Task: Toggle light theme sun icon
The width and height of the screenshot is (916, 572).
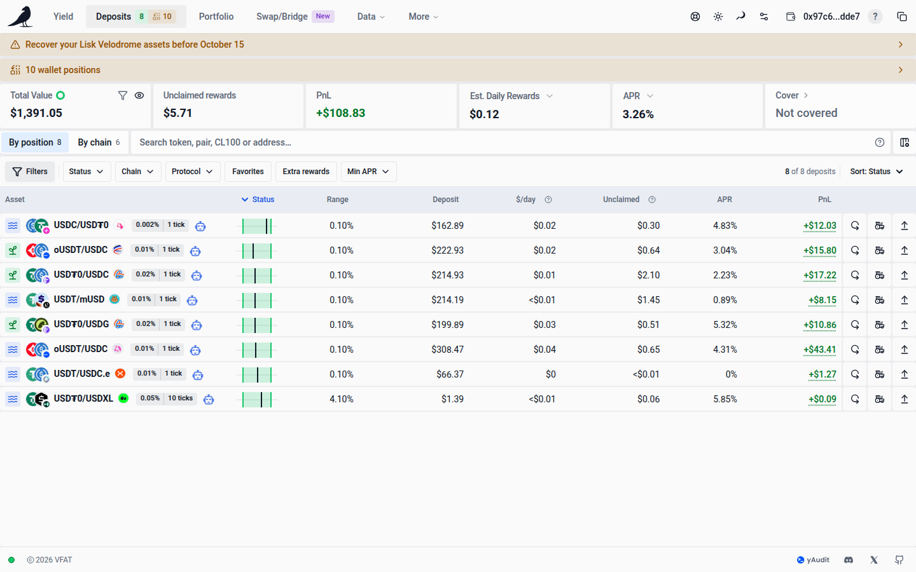Action: point(718,17)
